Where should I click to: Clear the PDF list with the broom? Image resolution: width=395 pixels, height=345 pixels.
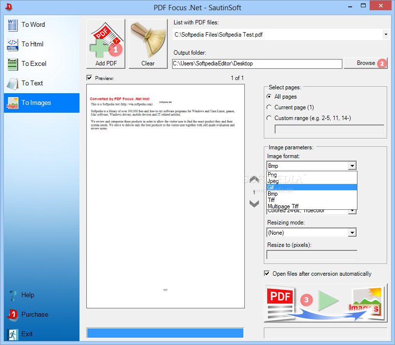148,44
